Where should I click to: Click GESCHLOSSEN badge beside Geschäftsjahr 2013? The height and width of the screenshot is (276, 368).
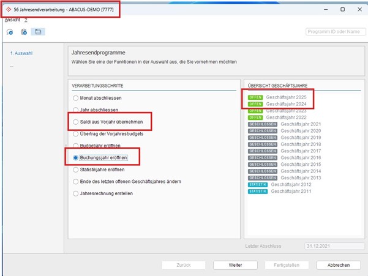coord(263,178)
